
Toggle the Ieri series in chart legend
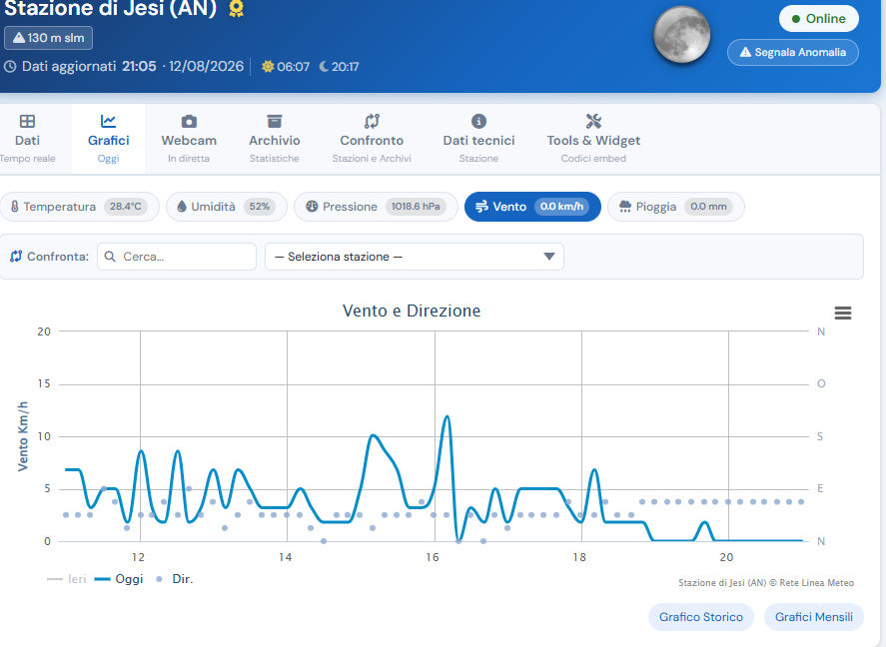coord(67,579)
